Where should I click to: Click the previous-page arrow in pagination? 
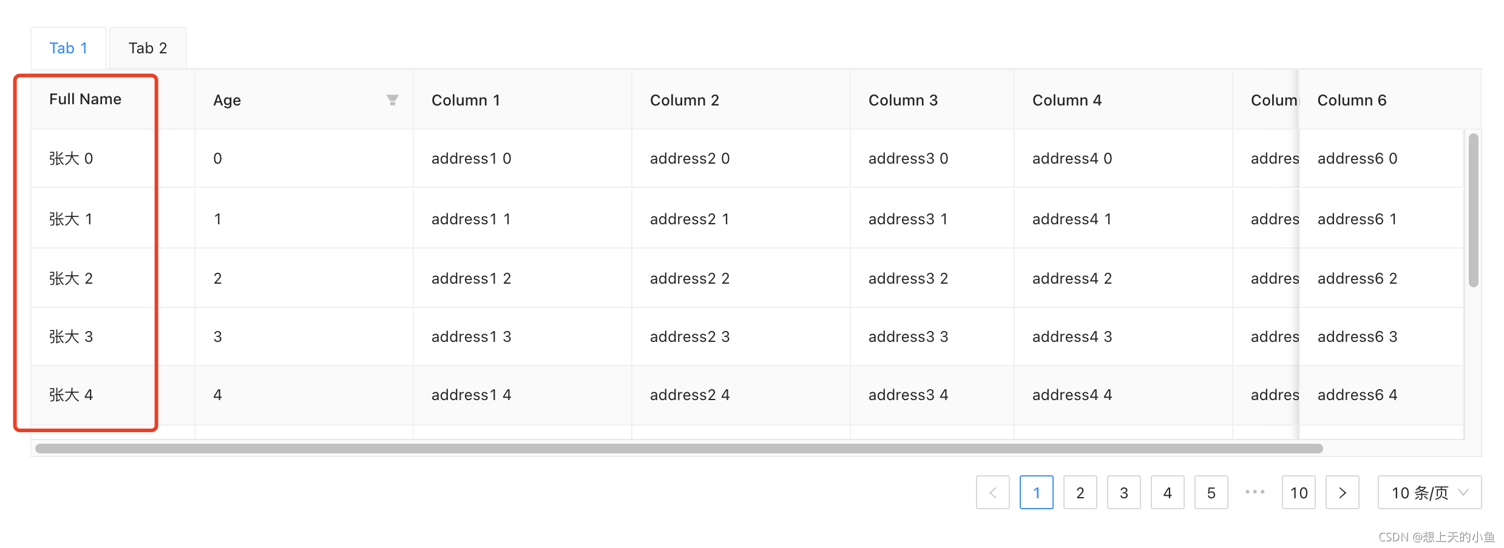coord(992,492)
